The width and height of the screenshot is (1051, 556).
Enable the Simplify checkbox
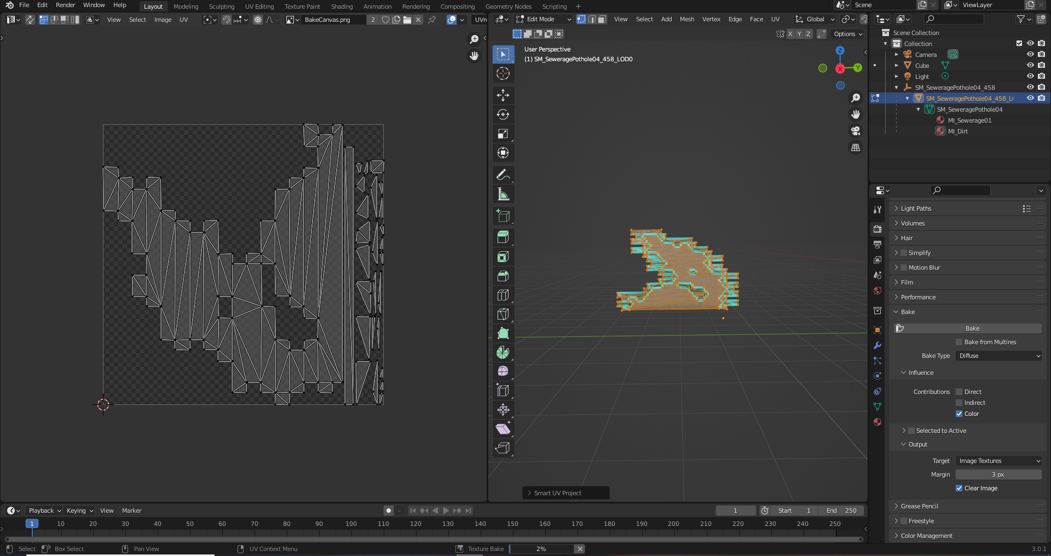pos(904,253)
